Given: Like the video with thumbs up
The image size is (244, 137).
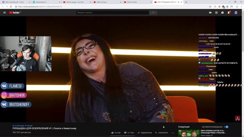Looking at the screenshot, I should click(x=116, y=133).
